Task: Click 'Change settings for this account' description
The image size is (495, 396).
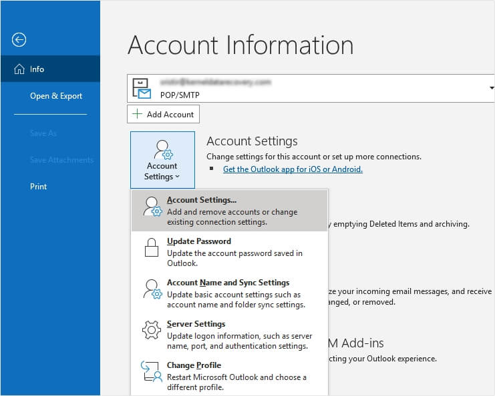Action: tap(314, 157)
